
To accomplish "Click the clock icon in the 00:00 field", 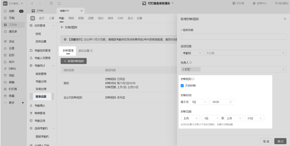I will click(230, 102).
